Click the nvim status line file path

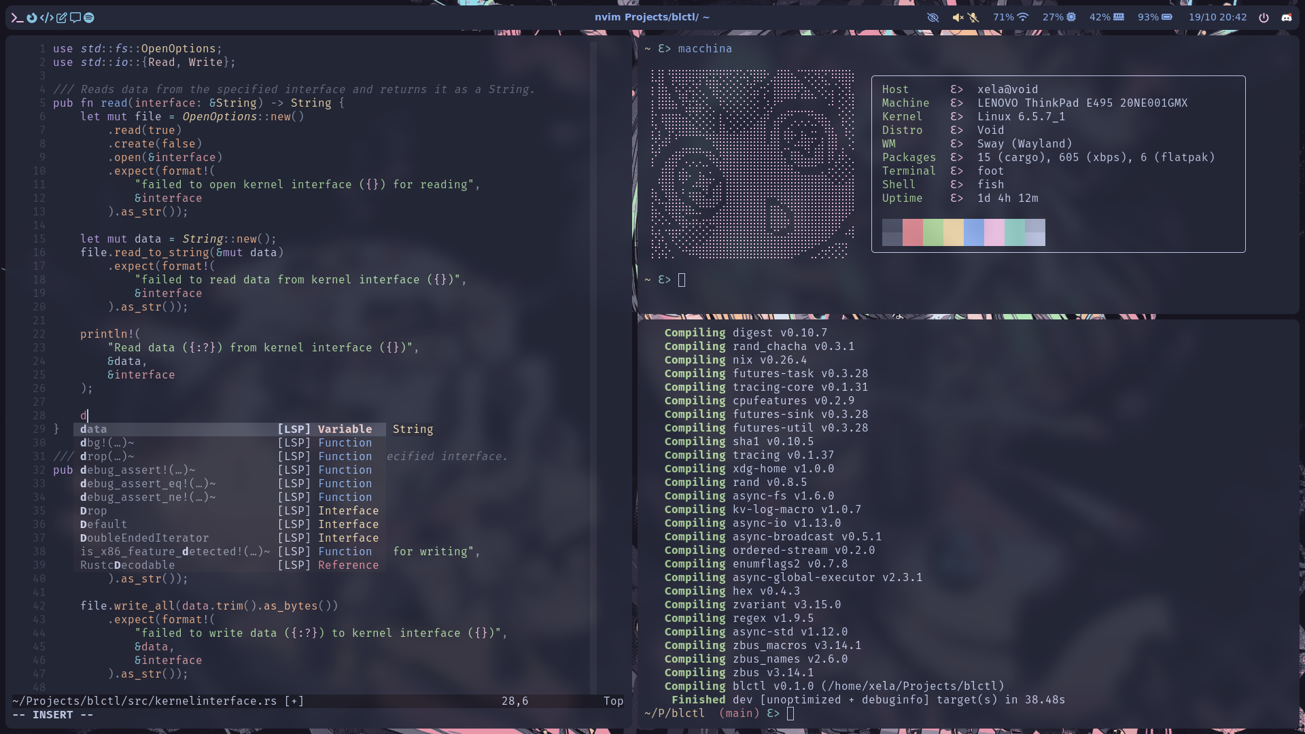(x=145, y=701)
